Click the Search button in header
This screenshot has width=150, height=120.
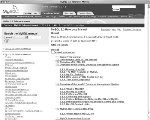tap(116, 10)
